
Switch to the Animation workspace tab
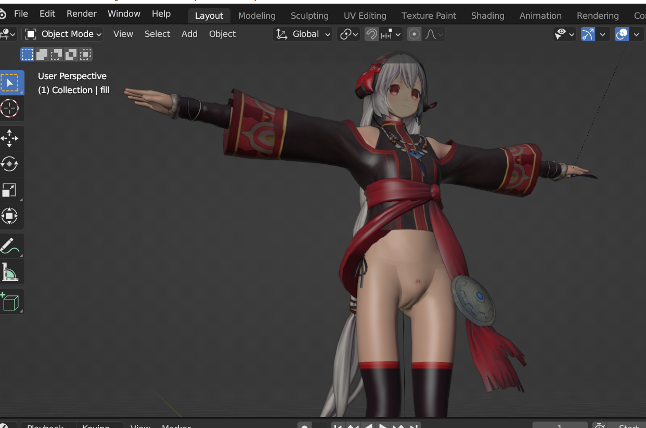pos(540,16)
